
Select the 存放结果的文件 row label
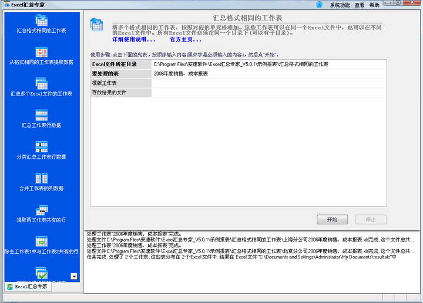pos(121,93)
